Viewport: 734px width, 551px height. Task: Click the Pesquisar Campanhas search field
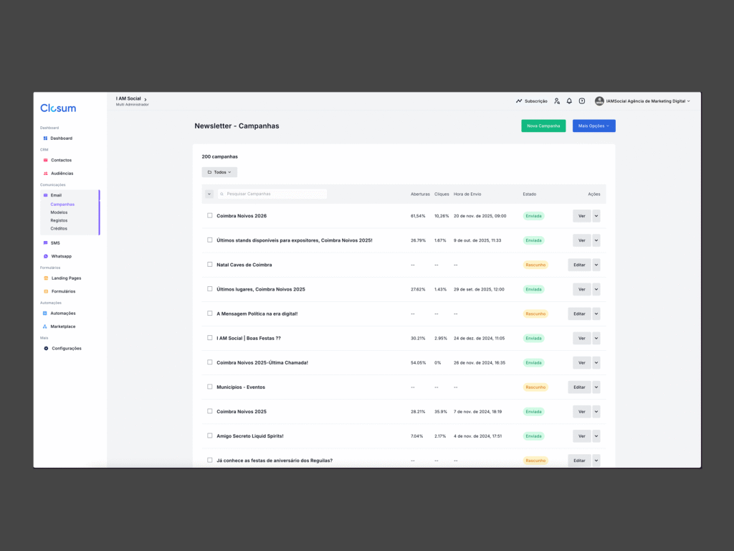[274, 194]
